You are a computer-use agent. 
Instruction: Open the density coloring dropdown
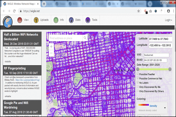tap(165, 108)
